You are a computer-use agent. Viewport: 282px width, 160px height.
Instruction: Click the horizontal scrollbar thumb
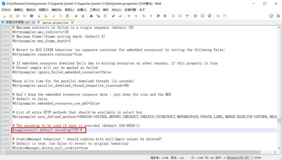point(133,152)
